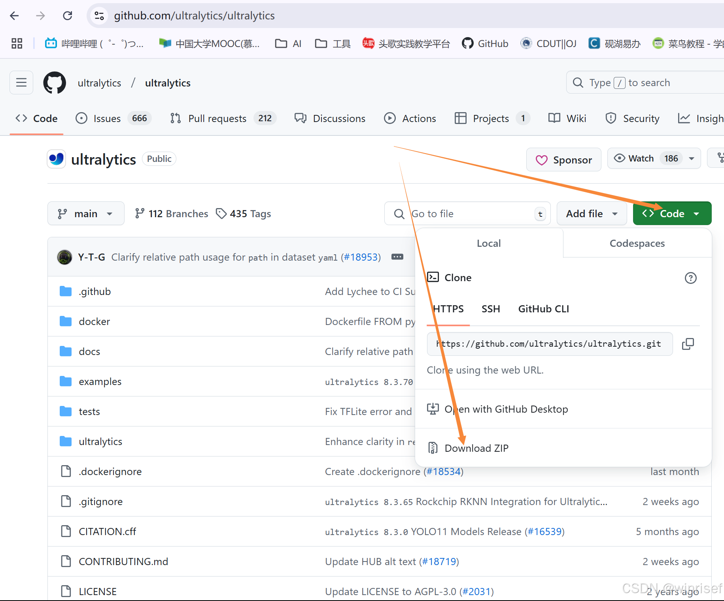The height and width of the screenshot is (601, 724).
Task: Click the ultralytics repository logo avatar
Action: coord(56,159)
